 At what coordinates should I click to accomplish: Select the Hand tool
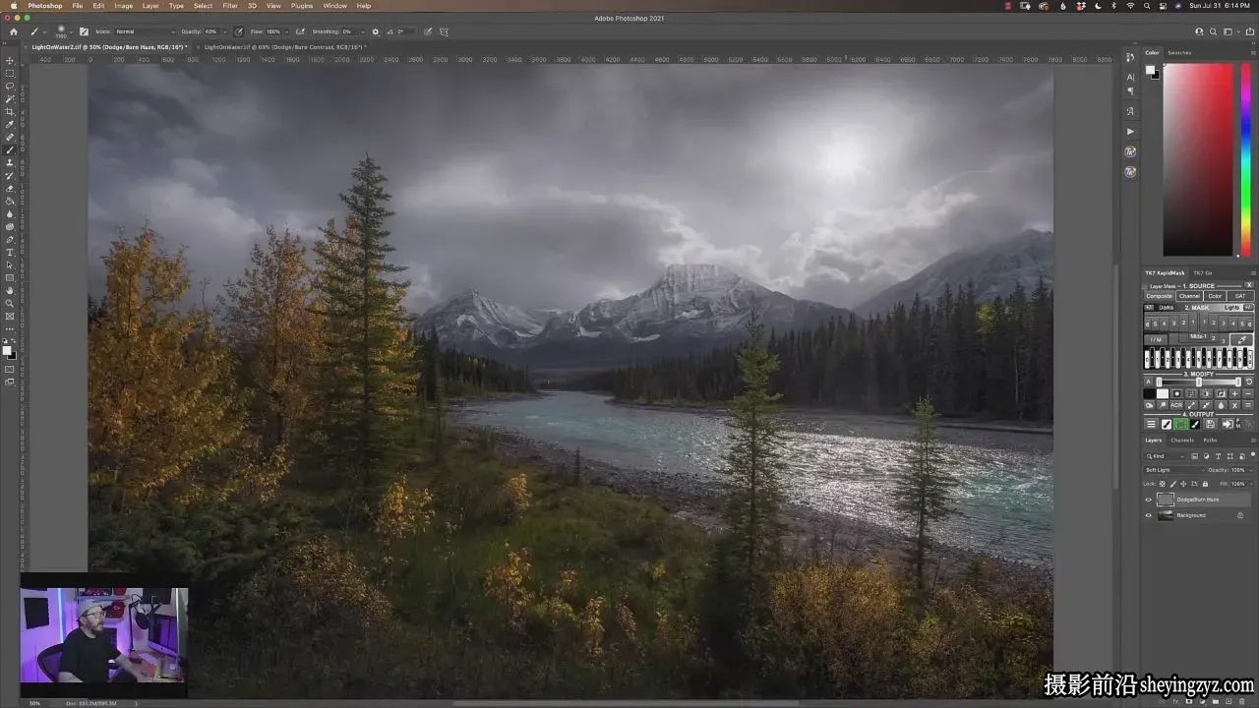click(10, 291)
